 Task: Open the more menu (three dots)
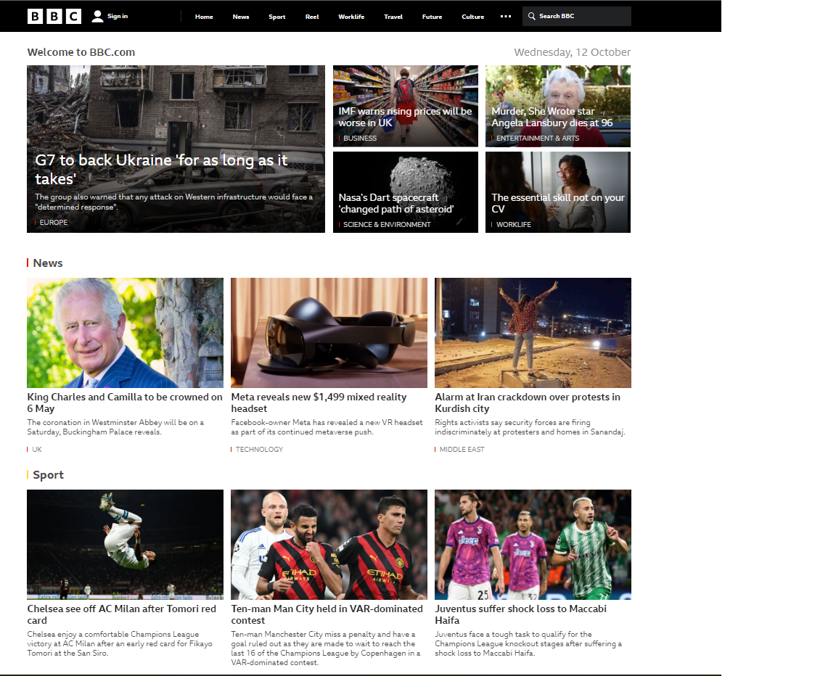point(505,17)
